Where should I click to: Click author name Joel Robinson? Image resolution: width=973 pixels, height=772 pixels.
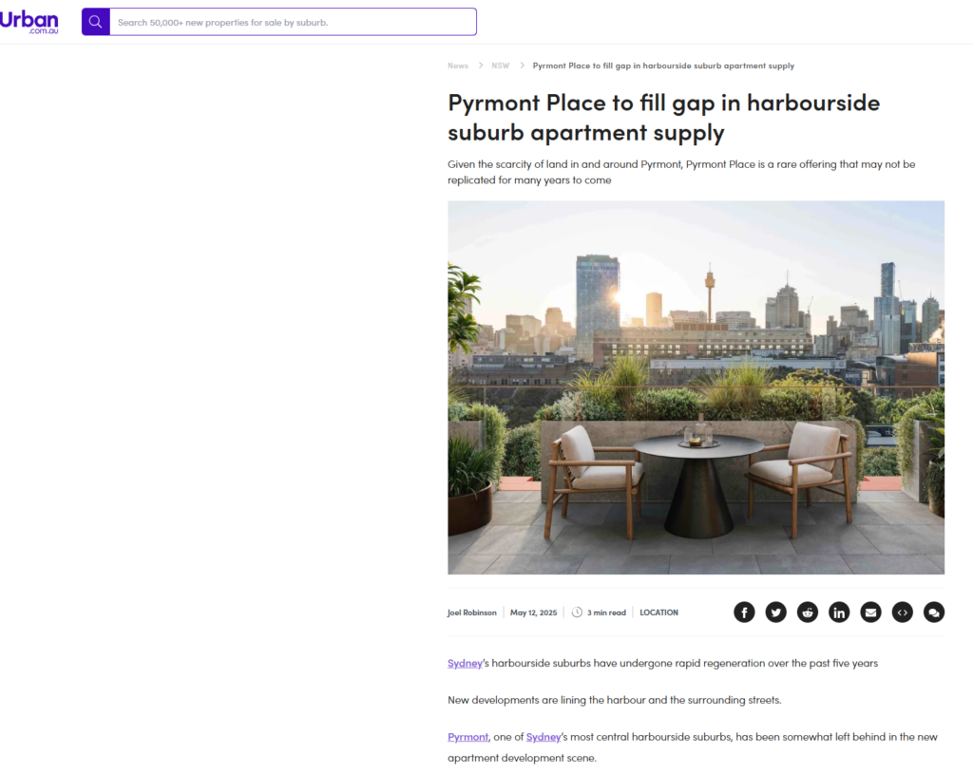click(x=472, y=612)
